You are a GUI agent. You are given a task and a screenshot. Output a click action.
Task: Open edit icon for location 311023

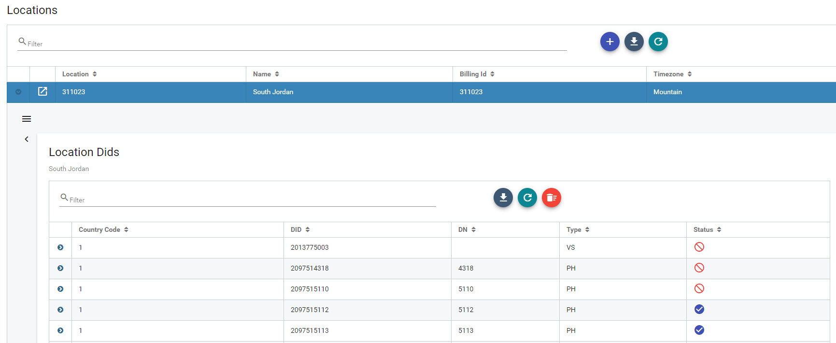click(x=43, y=92)
